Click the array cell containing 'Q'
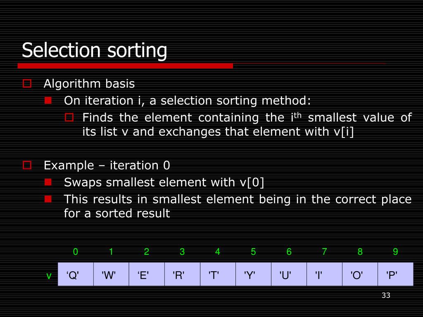 [x=76, y=274]
